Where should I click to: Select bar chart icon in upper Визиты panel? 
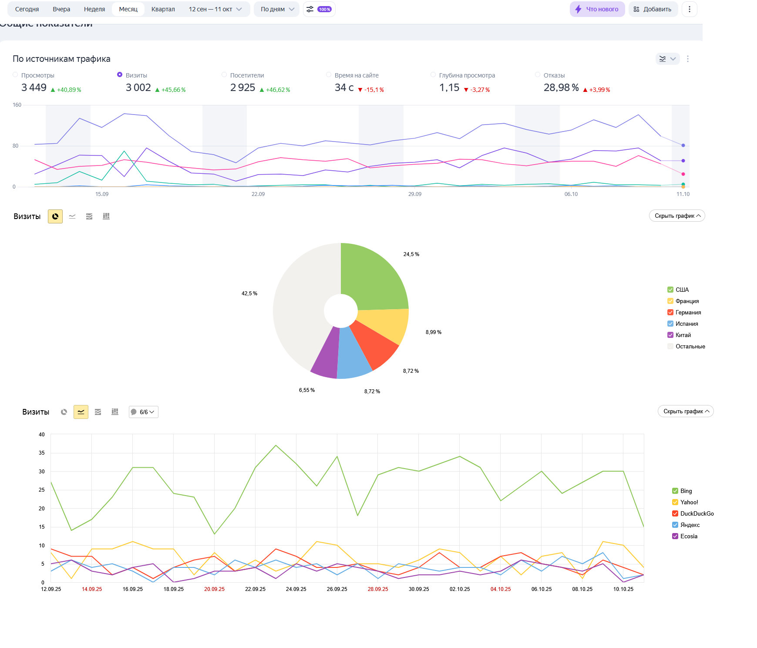point(106,216)
